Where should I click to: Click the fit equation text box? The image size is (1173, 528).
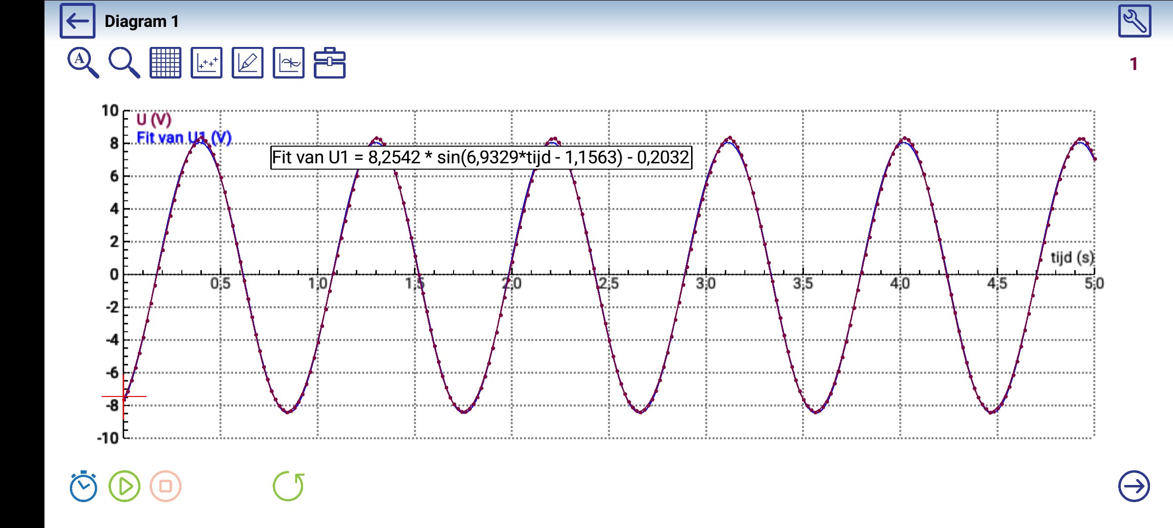coord(481,157)
